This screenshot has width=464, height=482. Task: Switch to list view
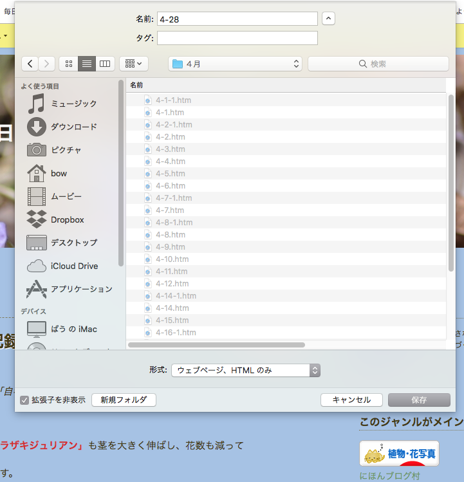click(87, 64)
